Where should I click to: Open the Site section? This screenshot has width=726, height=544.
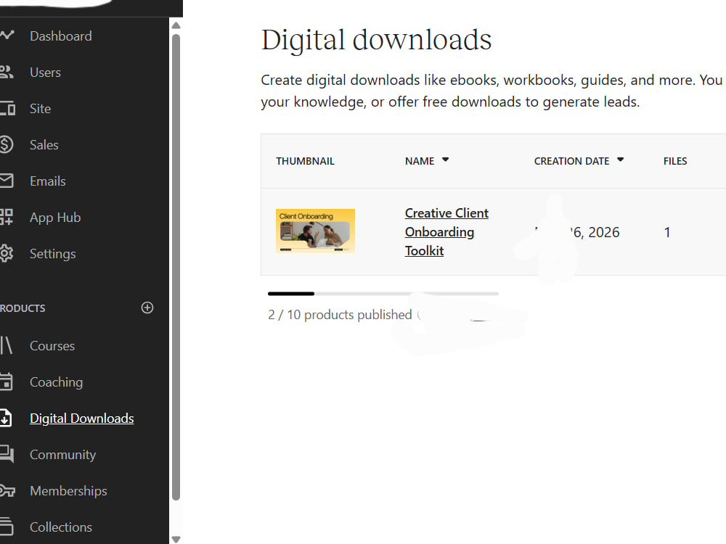point(40,109)
